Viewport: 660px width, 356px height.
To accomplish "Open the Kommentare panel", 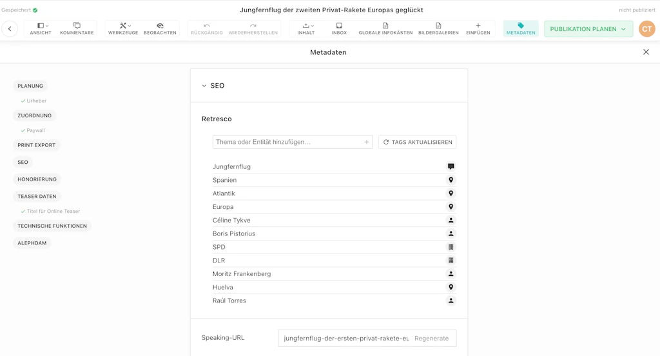I will [x=77, y=28].
